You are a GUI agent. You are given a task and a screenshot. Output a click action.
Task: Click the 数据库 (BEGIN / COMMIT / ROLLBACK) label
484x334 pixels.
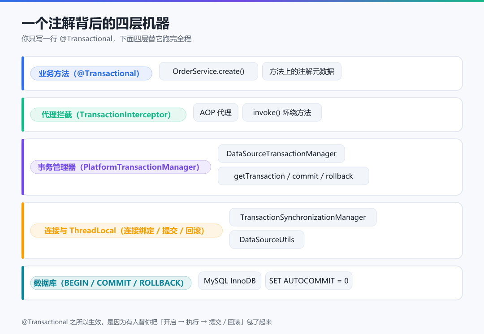[x=111, y=283]
